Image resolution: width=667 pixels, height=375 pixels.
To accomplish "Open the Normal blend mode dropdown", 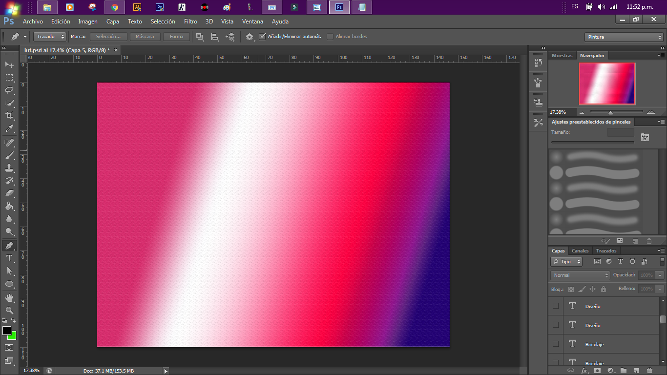I will pos(580,275).
